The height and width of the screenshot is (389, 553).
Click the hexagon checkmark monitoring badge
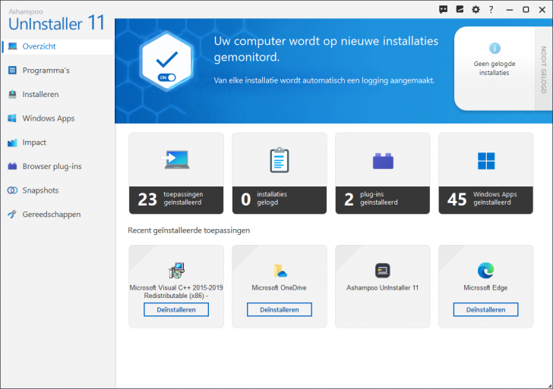(x=166, y=61)
